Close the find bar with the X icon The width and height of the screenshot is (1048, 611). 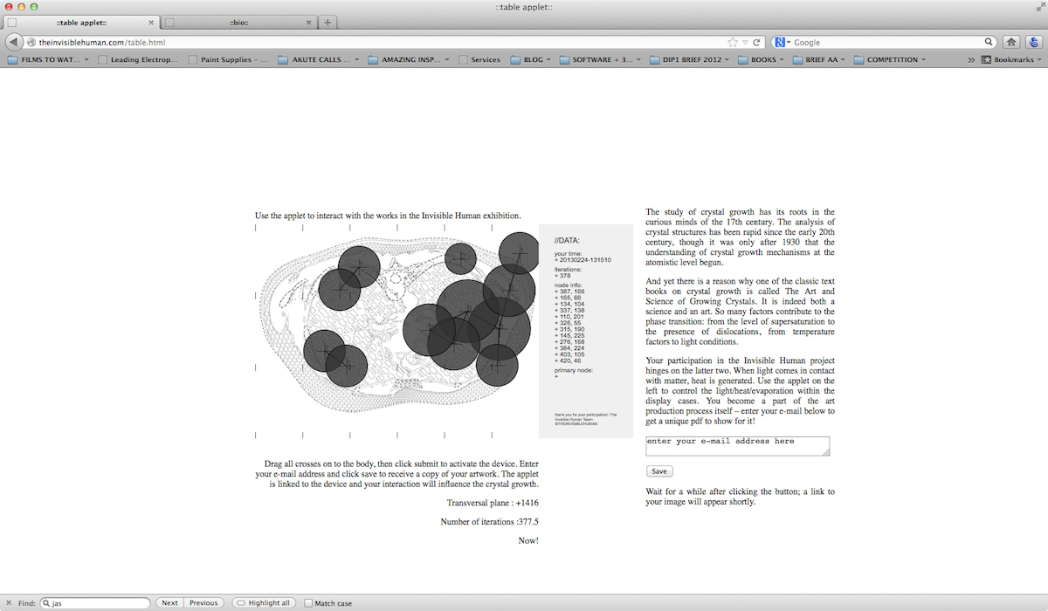tap(7, 603)
